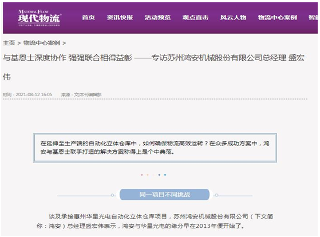Click the bordered intro summary box
Image resolution: width=320 pixels, height=237 pixels.
155,148
